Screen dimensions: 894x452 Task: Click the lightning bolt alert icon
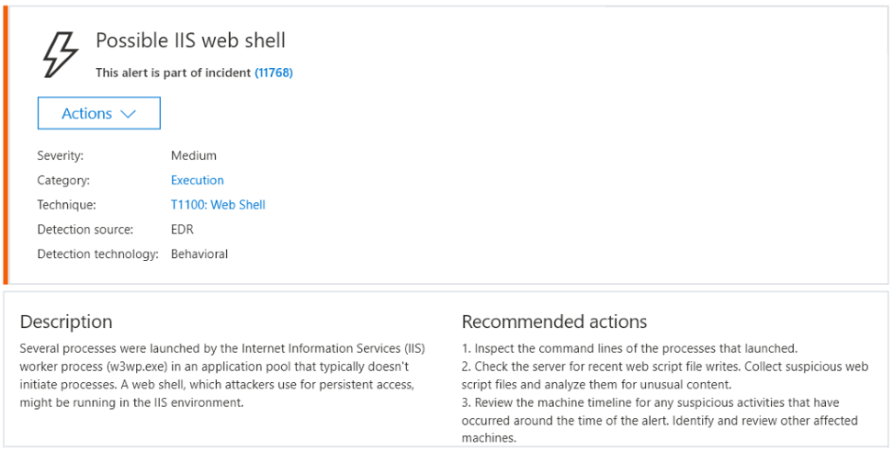(62, 53)
